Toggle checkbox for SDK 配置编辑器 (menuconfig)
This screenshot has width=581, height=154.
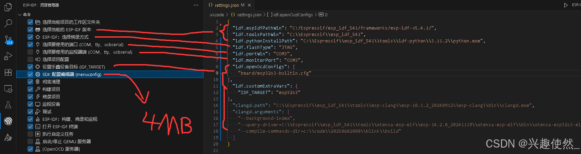click(x=30, y=74)
